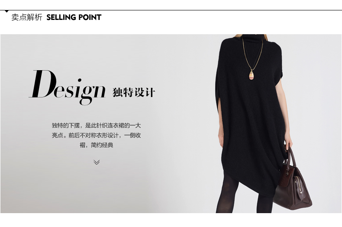Image resolution: width=342 pixels, height=227 pixels.
Task: Click the 卖点解析 heading text
Action: pos(26,17)
